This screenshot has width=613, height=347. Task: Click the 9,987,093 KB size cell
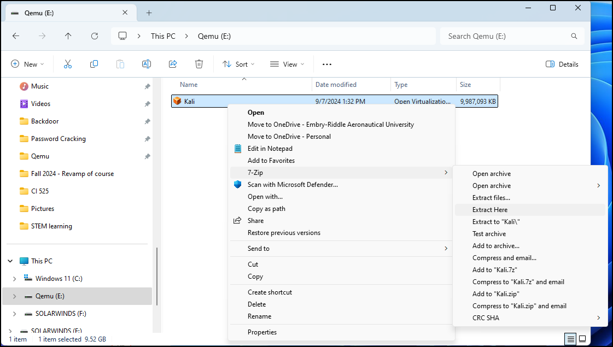coord(478,101)
